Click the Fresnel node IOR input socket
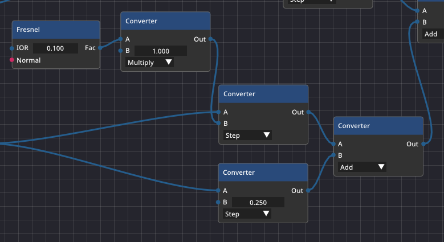The width and height of the screenshot is (444, 242). [x=11, y=48]
